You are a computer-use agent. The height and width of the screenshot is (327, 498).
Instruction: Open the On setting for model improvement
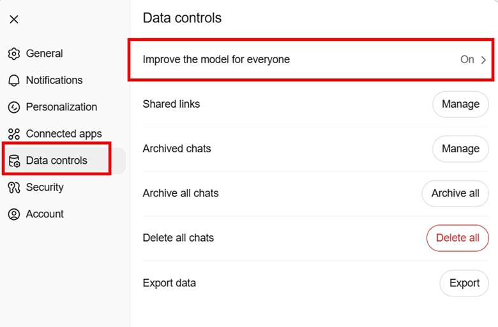[x=467, y=59]
